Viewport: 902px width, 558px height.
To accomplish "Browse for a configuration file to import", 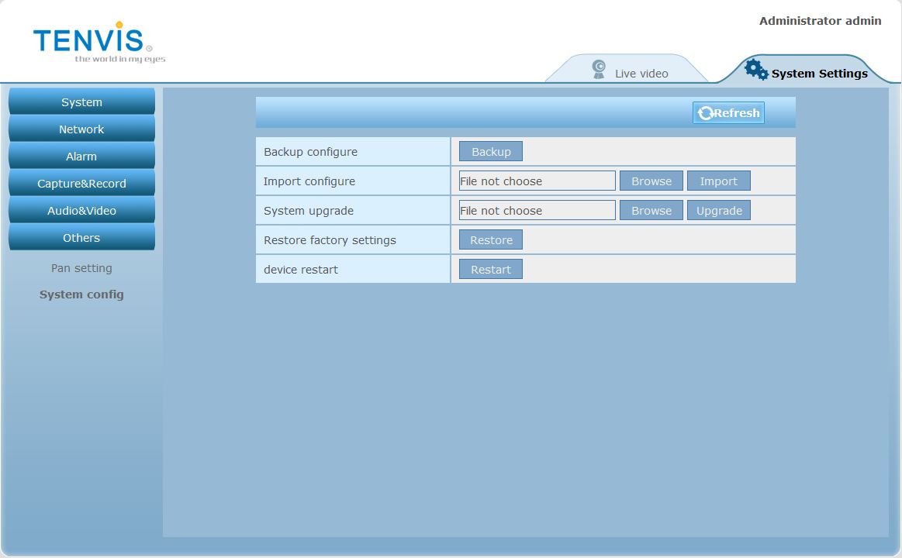I will (651, 181).
